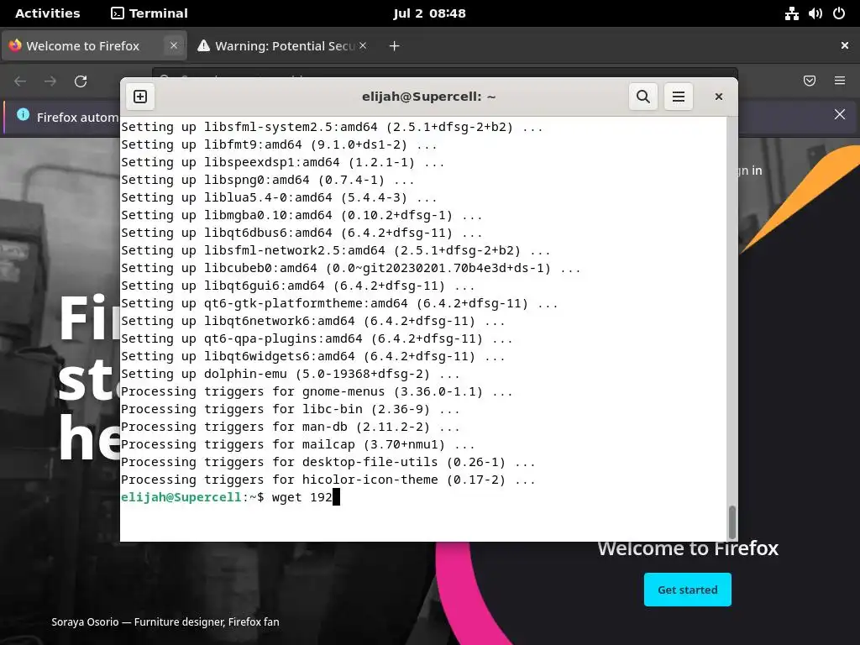The width and height of the screenshot is (860, 645).
Task: Click the volume icon
Action: point(815,13)
